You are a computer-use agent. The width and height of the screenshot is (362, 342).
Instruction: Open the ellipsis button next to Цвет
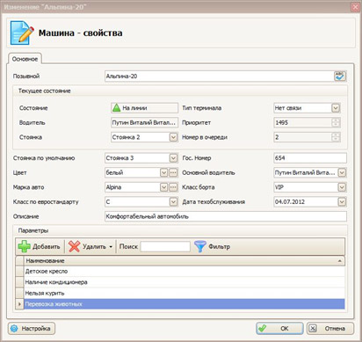(173, 172)
